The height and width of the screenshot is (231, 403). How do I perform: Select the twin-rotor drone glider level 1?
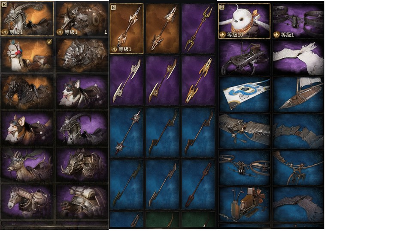tap(298, 21)
